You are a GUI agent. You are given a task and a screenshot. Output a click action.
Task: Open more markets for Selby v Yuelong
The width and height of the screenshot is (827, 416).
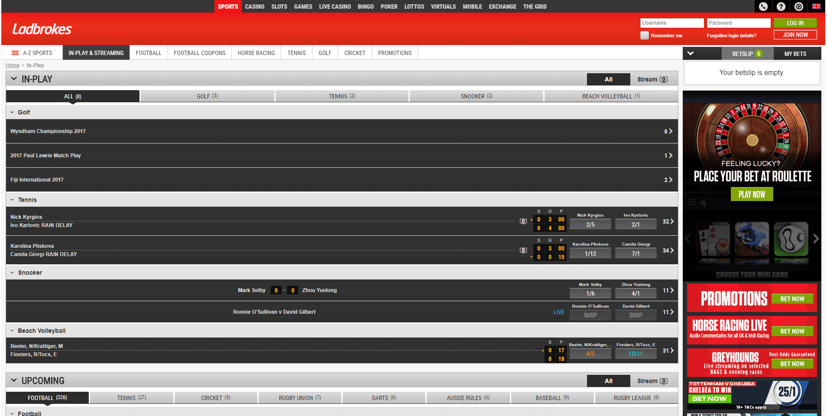pyautogui.click(x=668, y=290)
